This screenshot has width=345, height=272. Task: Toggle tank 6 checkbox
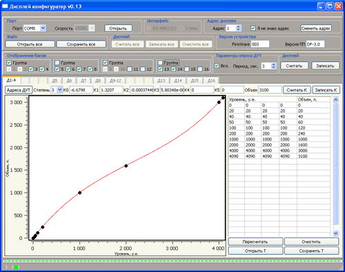[68, 69]
